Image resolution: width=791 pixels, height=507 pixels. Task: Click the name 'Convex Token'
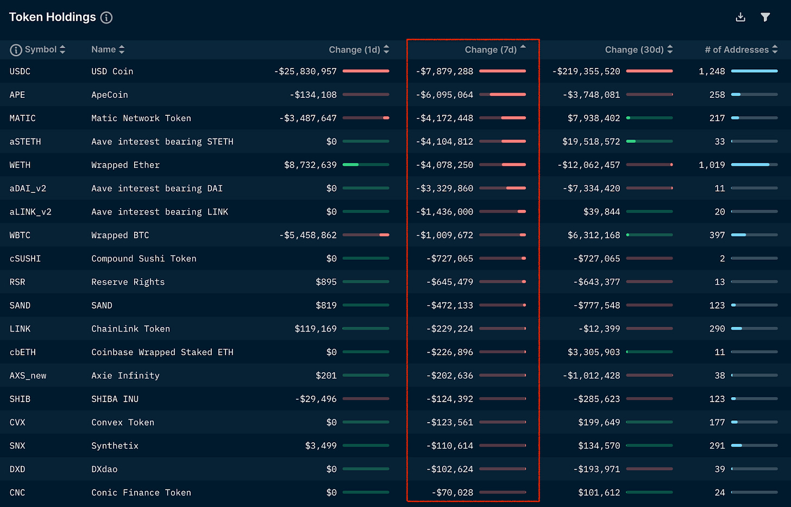pos(123,422)
